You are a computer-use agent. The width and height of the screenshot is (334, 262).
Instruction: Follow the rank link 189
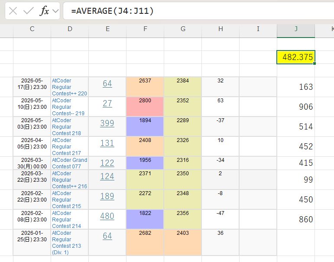pos(107,196)
